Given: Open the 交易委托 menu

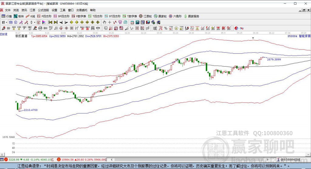Looking at the screenshot, I should [x=82, y=10].
